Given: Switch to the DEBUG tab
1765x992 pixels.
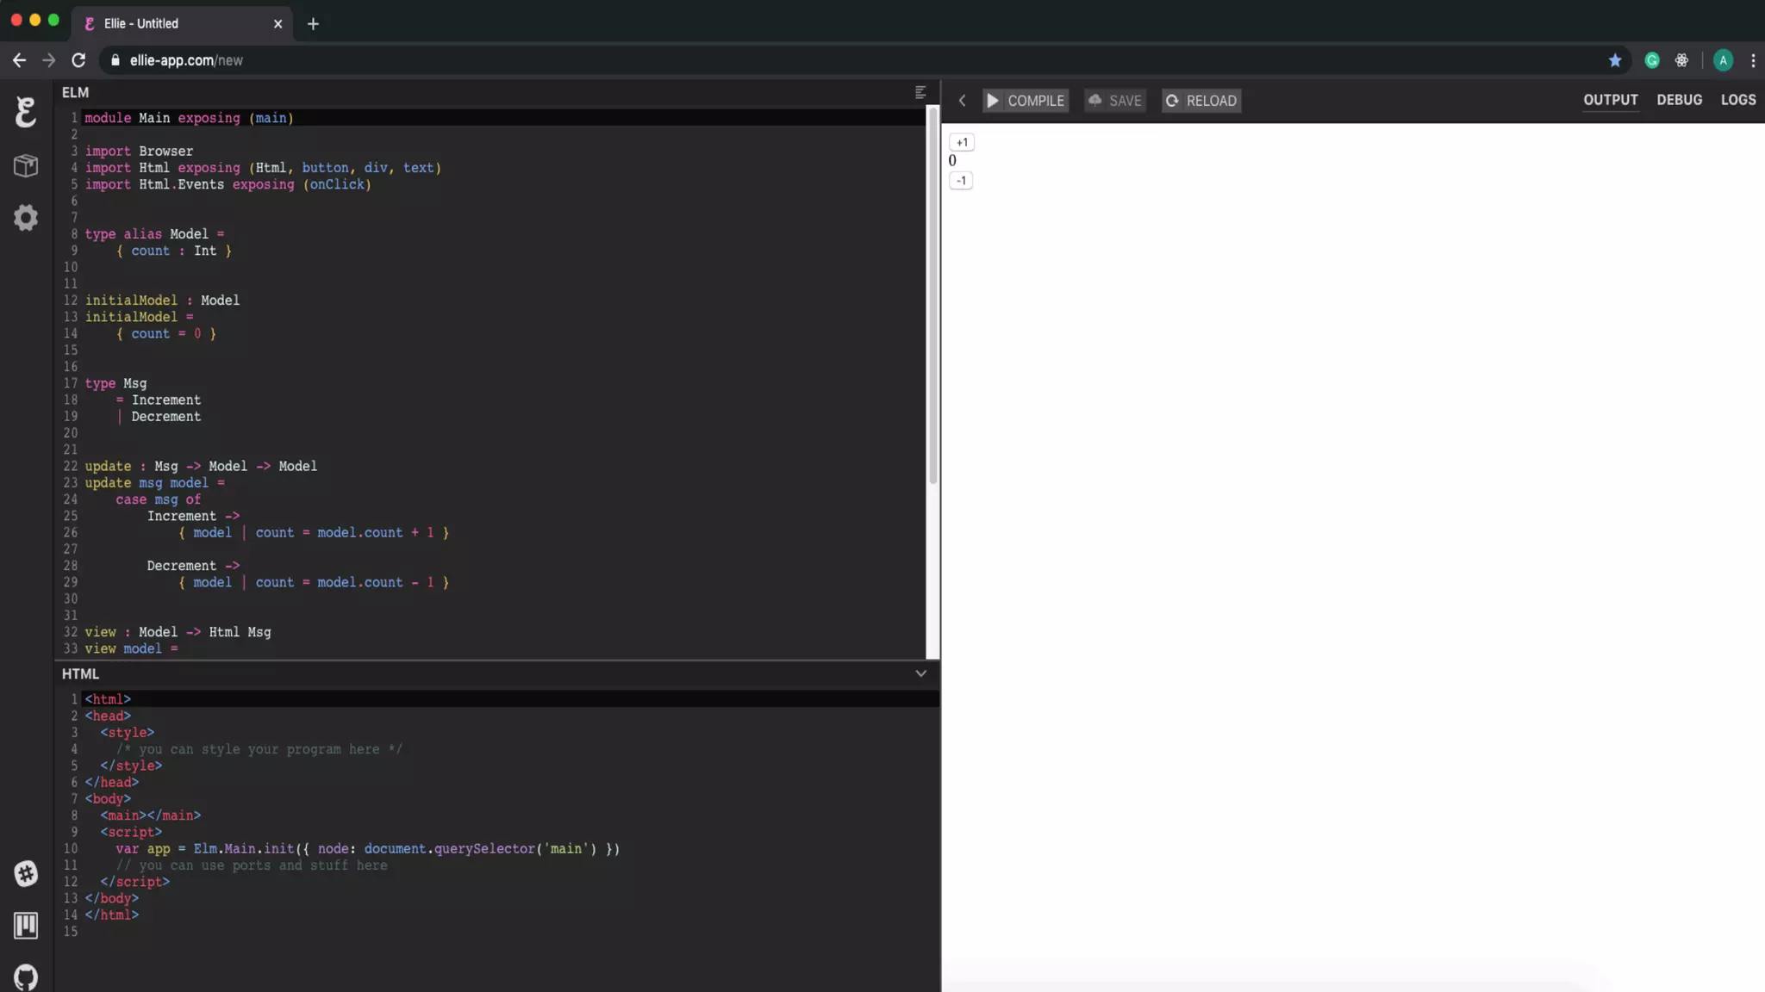Looking at the screenshot, I should click(1679, 100).
